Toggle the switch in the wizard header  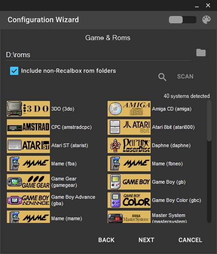(x=183, y=20)
